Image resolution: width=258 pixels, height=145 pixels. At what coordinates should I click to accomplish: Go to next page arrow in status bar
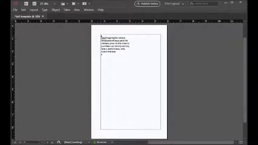tap(48, 142)
